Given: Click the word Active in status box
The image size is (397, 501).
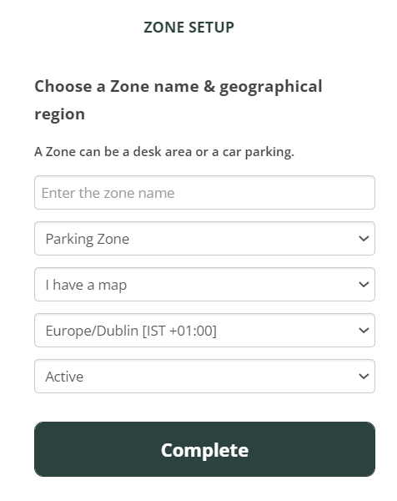Looking at the screenshot, I should pos(64,377).
